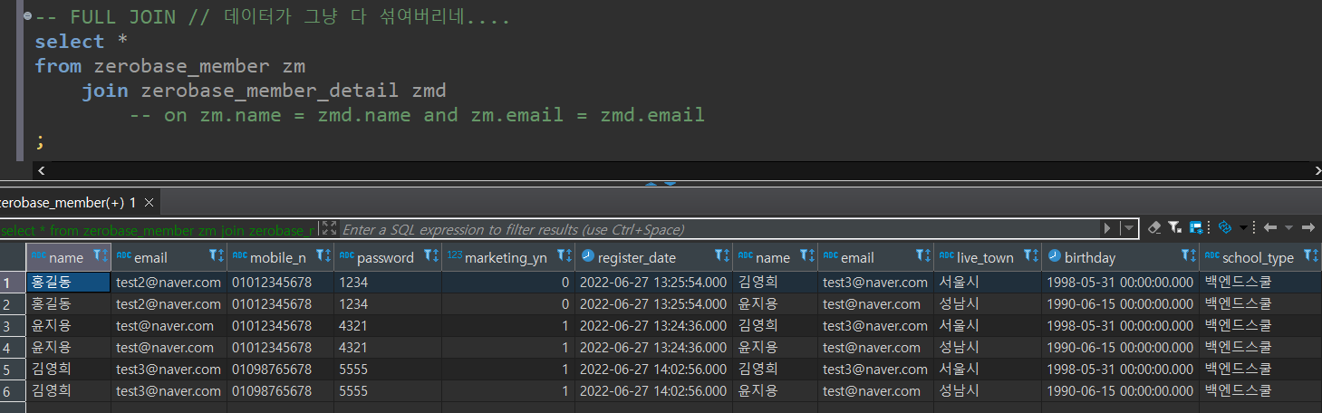Viewport: 1322px width, 413px height.
Task: Click filter/sort icon on password column
Action: (x=431, y=257)
